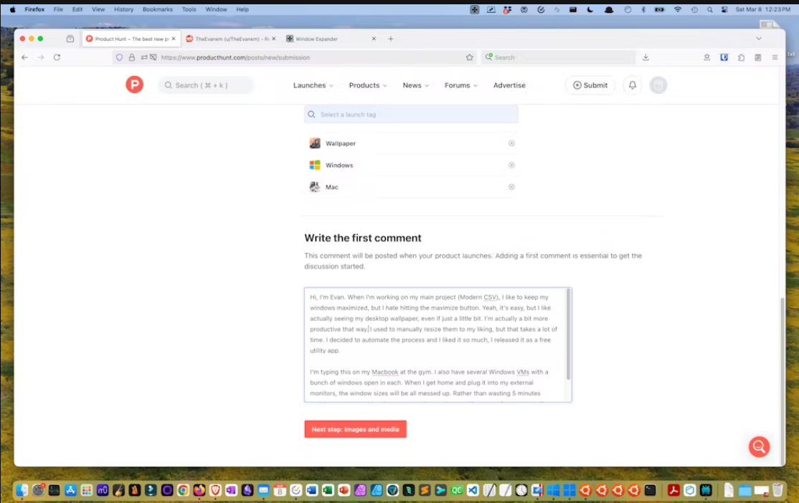
Task: Open Firefox View tab icon
Action: [x=70, y=39]
